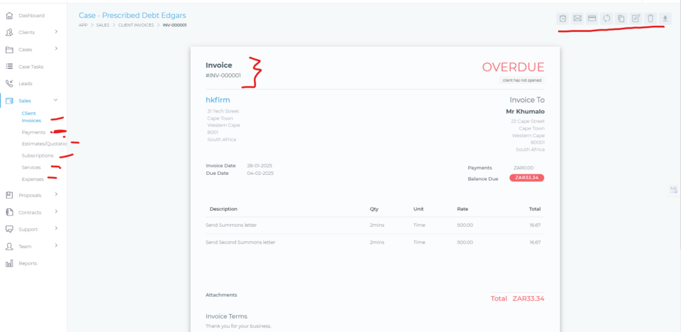This screenshot has height=332, width=681.
Task: Select Expenses under Sales menu
Action: pos(33,179)
